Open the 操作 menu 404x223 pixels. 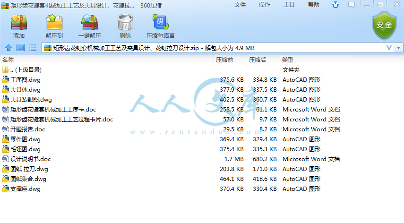coord(264,5)
